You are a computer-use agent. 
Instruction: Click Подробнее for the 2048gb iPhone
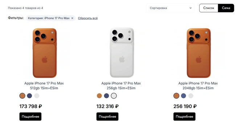(x=184, y=117)
